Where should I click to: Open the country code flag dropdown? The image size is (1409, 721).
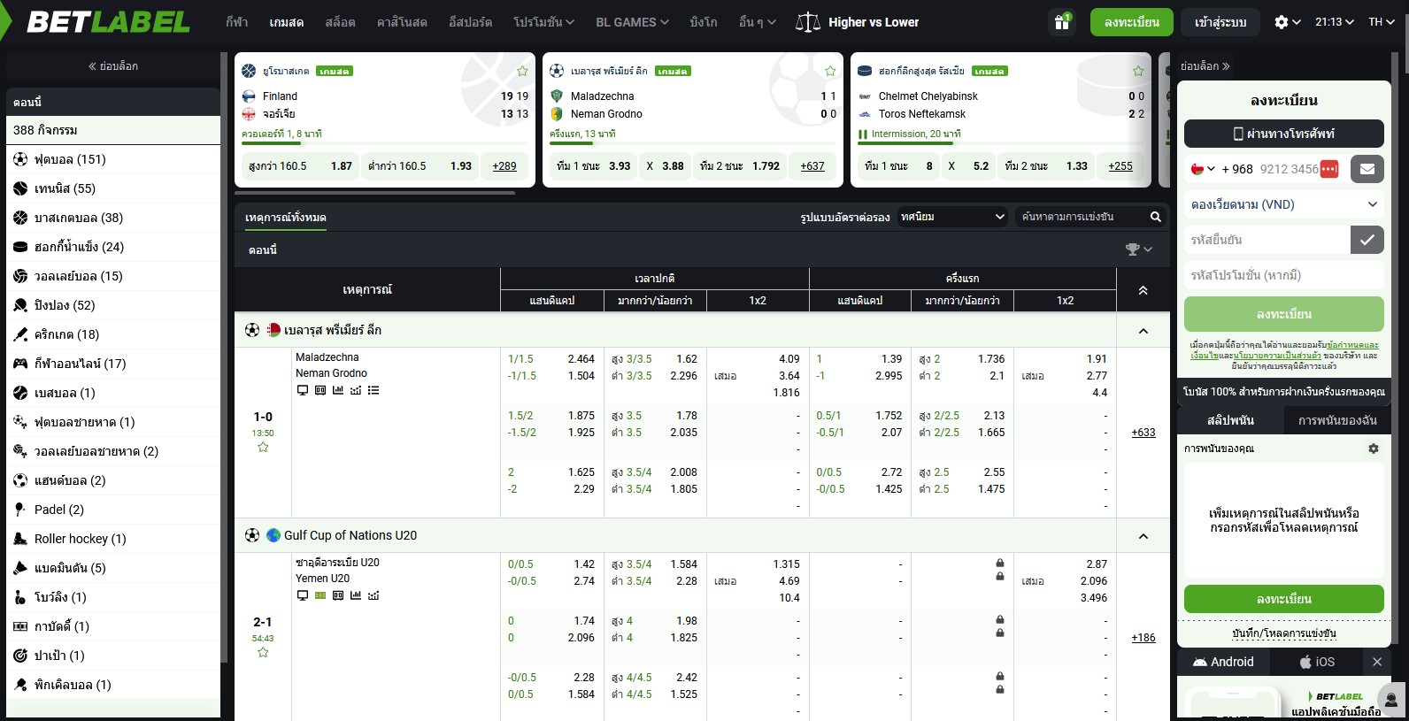pos(1203,169)
